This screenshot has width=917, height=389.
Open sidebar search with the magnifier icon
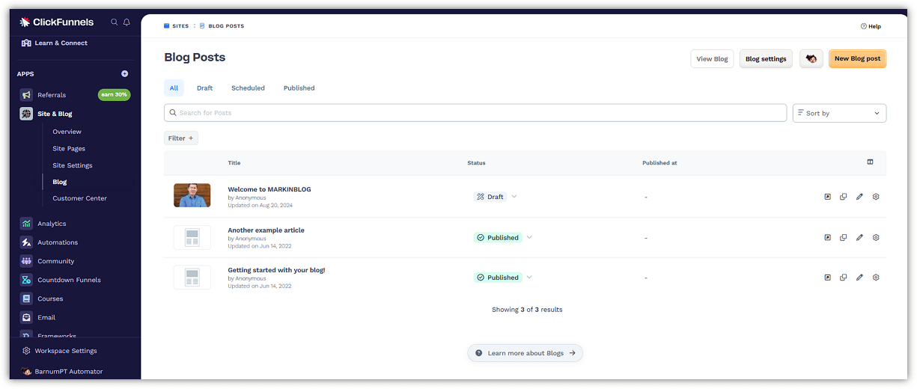click(115, 22)
